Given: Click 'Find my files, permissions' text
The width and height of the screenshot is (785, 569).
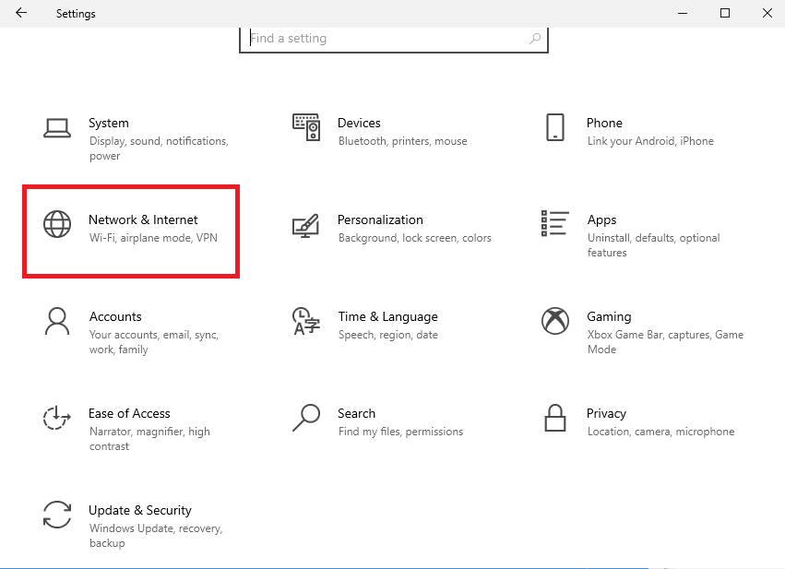Looking at the screenshot, I should tap(400, 432).
